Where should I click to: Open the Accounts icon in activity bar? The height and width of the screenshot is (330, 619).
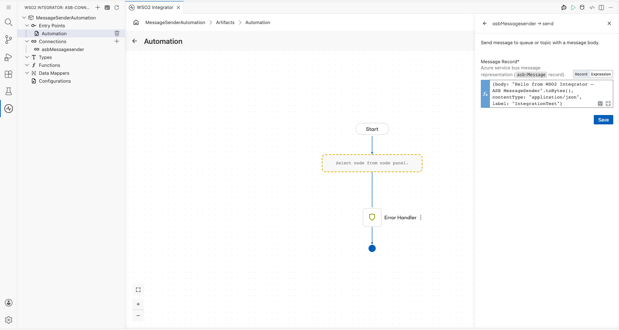coord(9,303)
